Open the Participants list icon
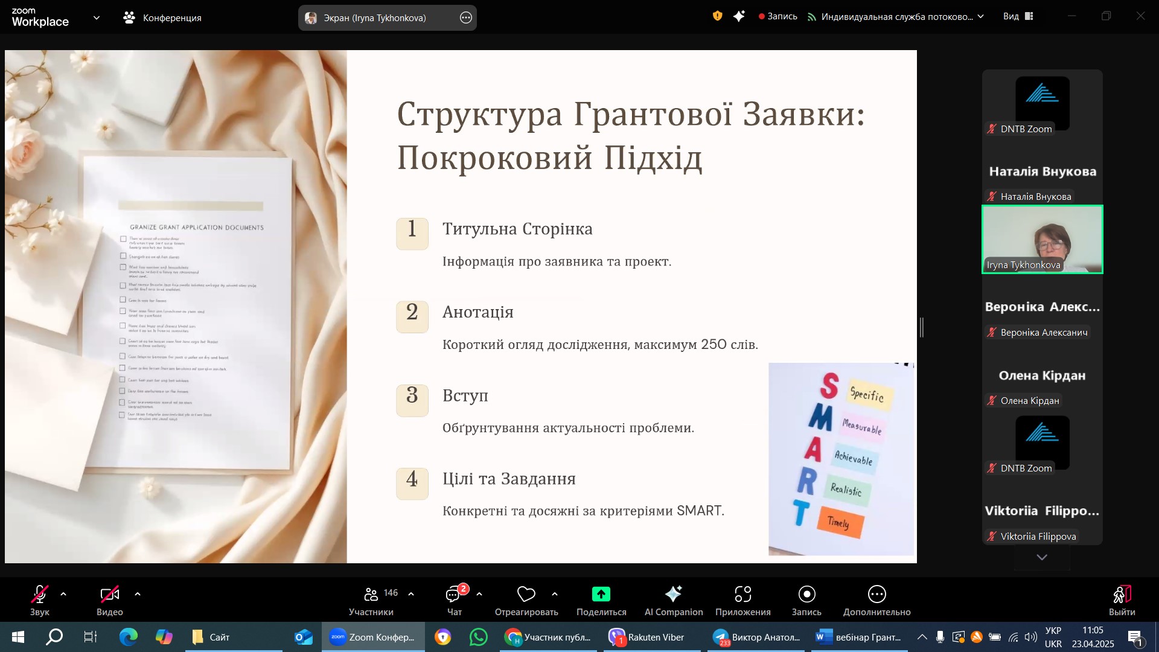The image size is (1159, 652). [x=371, y=595]
